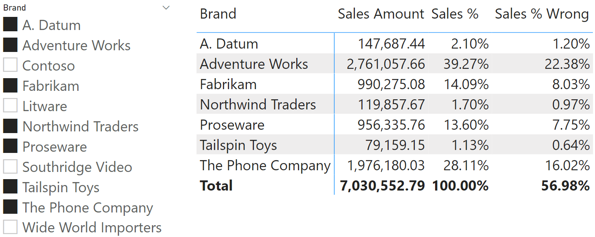The image size is (595, 237).
Task: Uncheck Tailspin Toys in the slicer
Action: pos(10,187)
